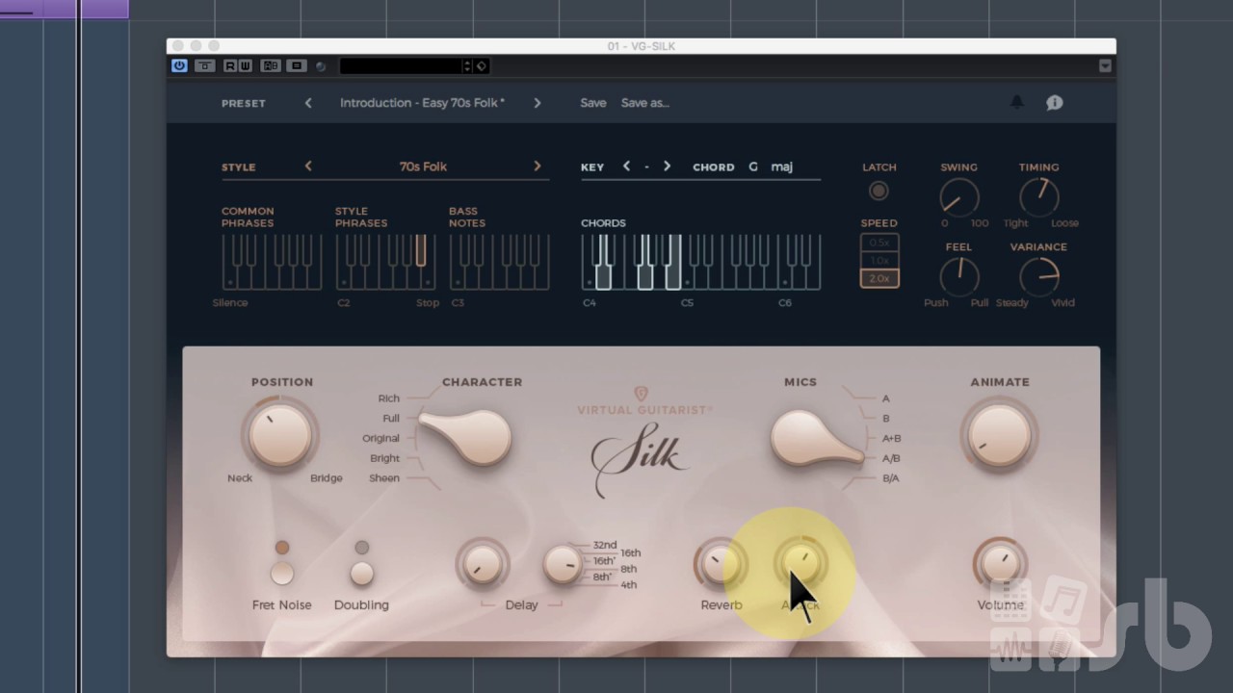Screen dimensions: 1233x693
Task: Click the bypass routing icon beside power
Action: pos(205,65)
